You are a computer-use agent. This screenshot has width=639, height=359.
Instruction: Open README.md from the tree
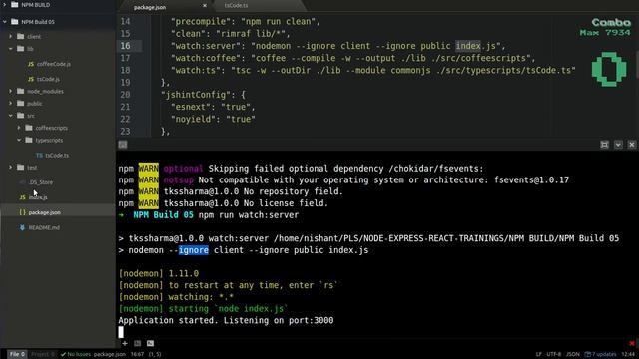point(44,227)
